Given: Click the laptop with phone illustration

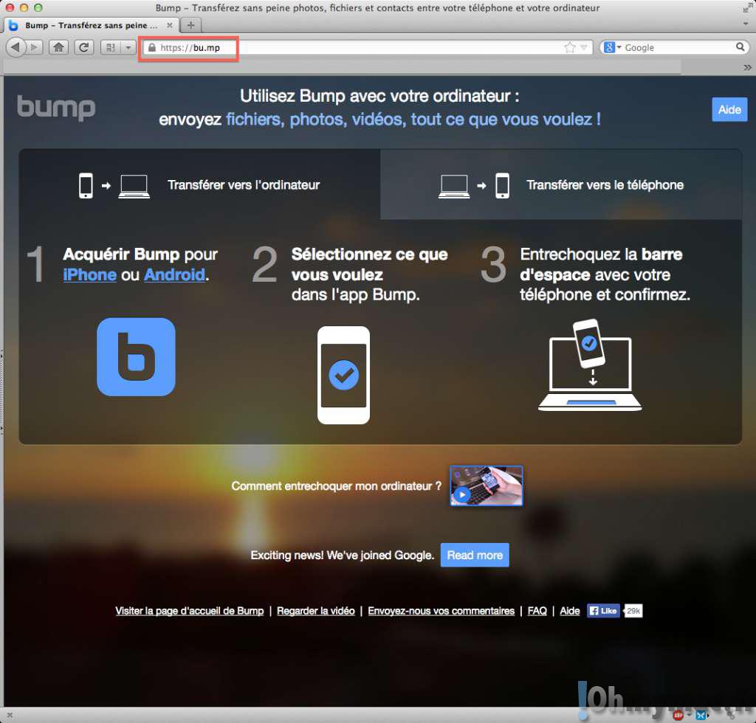Looking at the screenshot, I should tap(590, 365).
